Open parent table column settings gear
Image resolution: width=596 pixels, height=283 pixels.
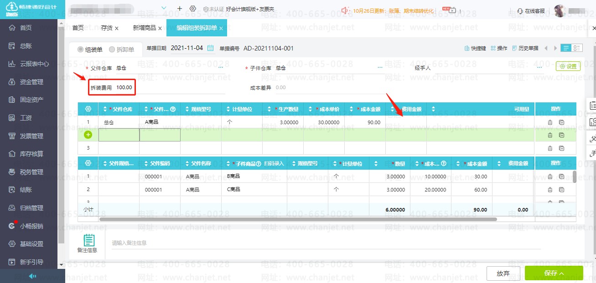[88, 109]
